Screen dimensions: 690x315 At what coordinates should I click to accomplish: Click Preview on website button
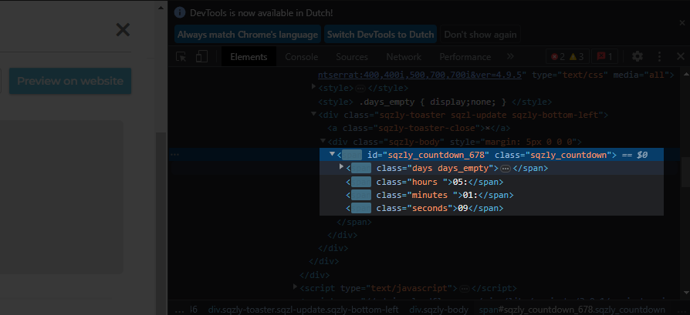pyautogui.click(x=70, y=81)
